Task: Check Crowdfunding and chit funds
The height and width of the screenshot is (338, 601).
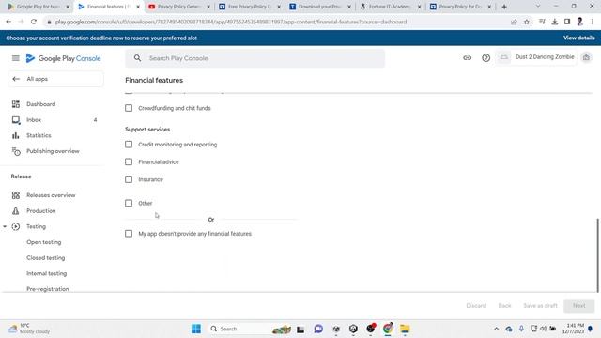Action: click(129, 108)
